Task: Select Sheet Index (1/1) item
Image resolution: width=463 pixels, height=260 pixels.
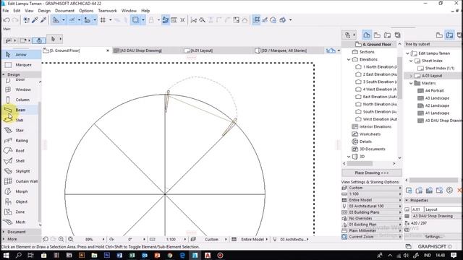Action: [440, 69]
